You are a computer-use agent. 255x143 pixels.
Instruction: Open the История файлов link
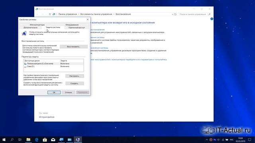click(47, 117)
